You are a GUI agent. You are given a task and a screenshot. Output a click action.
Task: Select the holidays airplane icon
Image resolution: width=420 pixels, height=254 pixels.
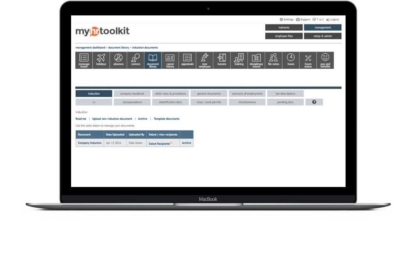click(x=101, y=60)
